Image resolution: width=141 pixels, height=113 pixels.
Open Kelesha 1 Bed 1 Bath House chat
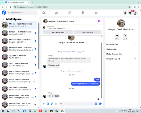19,105
